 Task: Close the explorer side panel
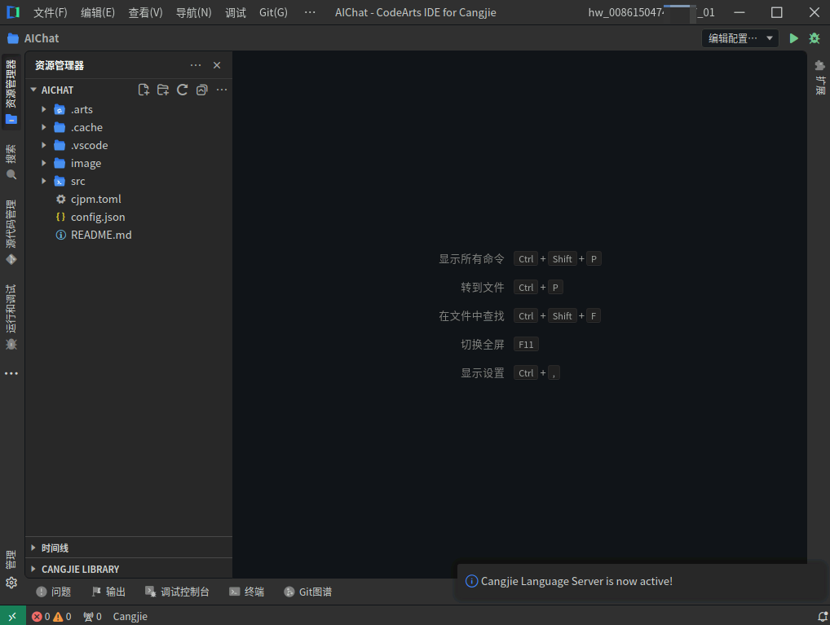217,65
